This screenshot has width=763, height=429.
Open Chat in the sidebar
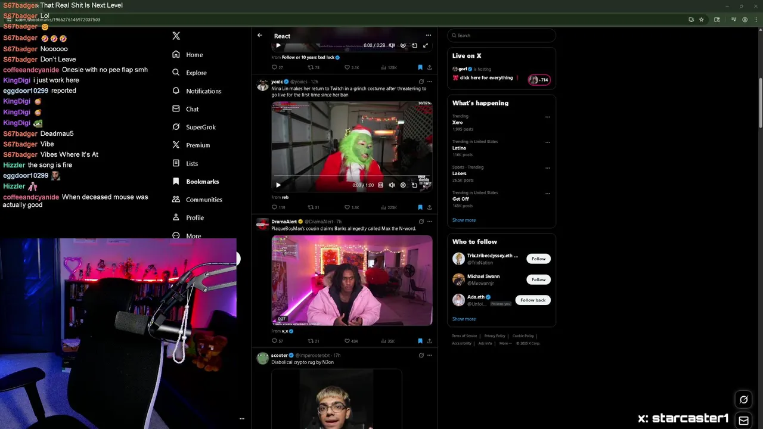tap(185, 109)
